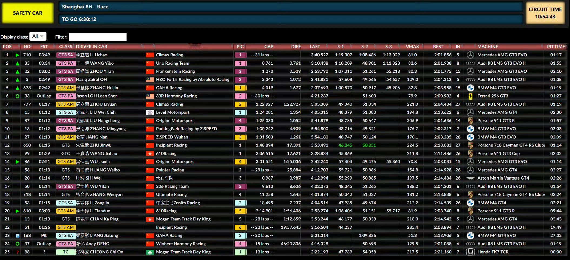570x260 pixels.
Task: Click the China flag beside Uno Racing Team
Action: click(x=150, y=63)
